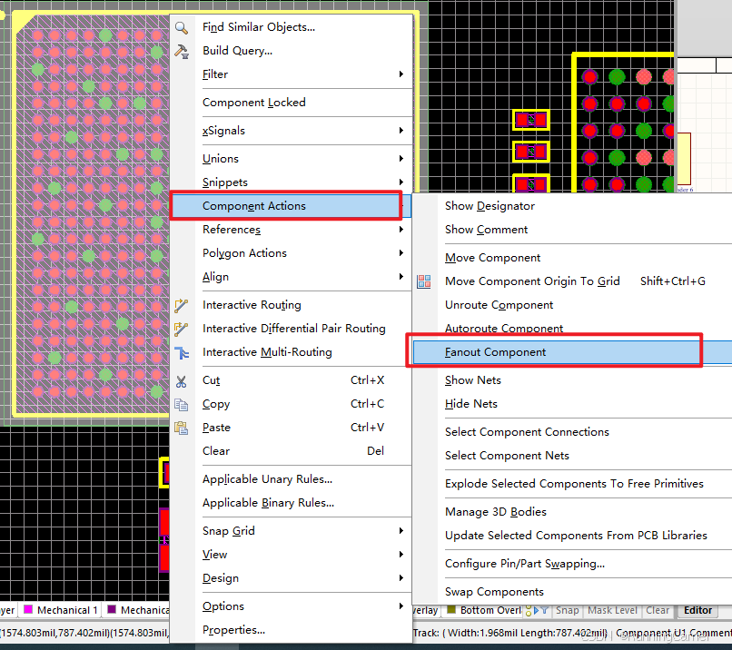Select the Interactive Multi-Routing icon

point(181,352)
